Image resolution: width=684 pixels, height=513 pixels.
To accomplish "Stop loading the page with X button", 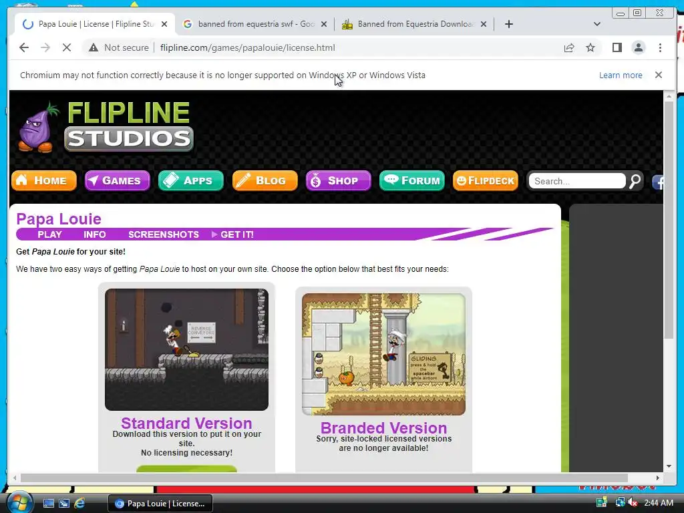I will pos(67,47).
